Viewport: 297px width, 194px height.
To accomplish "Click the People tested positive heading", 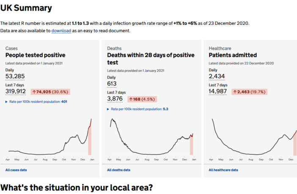I will click(35, 55).
